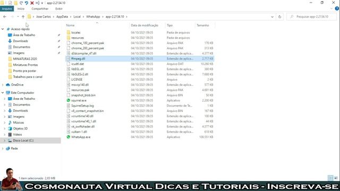Expand Músicas under Este Computador
340x191 pixels.
5,123
